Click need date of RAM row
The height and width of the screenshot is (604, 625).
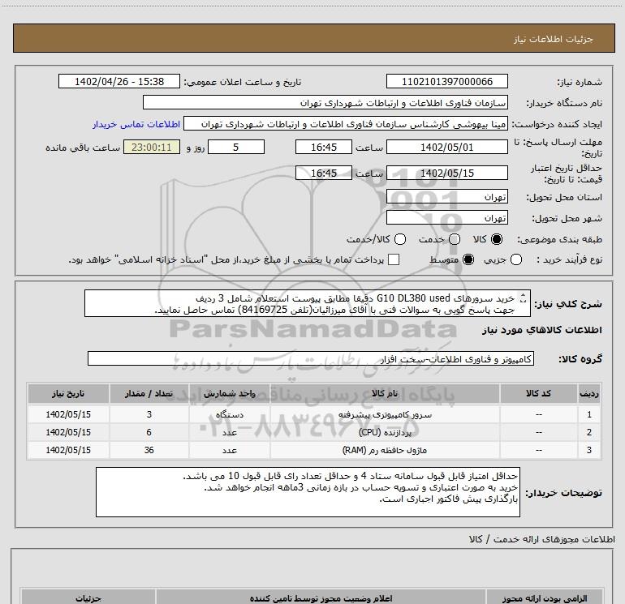click(x=68, y=450)
